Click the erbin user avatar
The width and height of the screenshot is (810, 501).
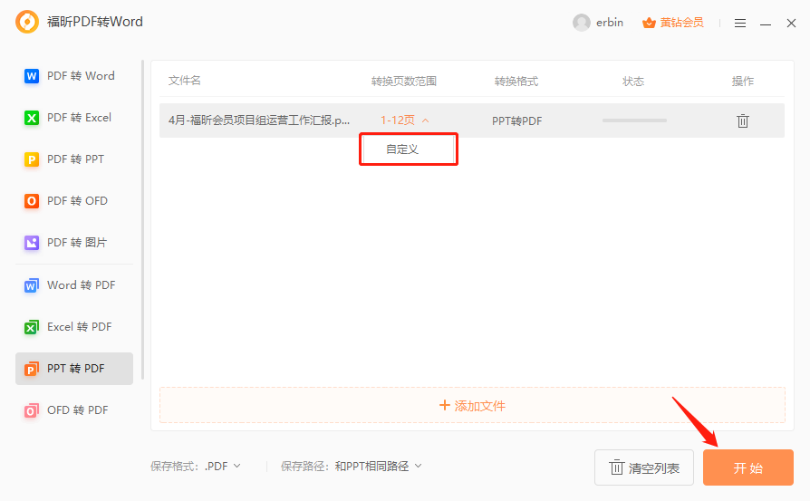(x=581, y=23)
